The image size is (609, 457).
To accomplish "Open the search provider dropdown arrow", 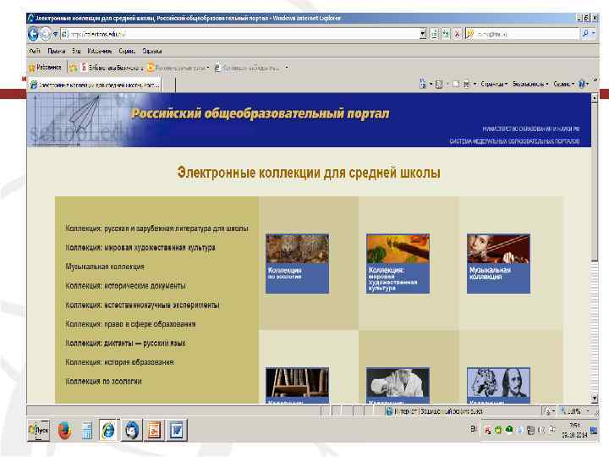I will (x=594, y=34).
